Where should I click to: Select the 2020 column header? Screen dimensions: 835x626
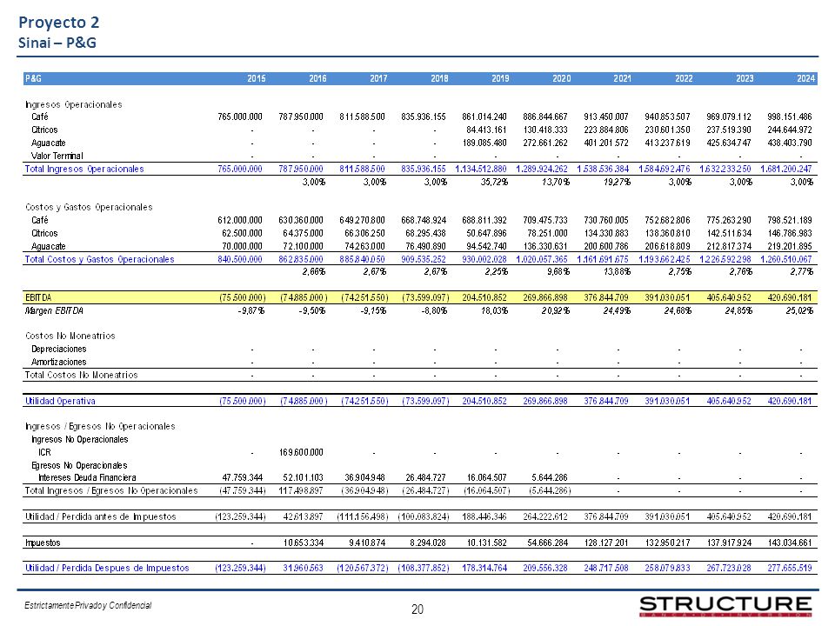(561, 78)
